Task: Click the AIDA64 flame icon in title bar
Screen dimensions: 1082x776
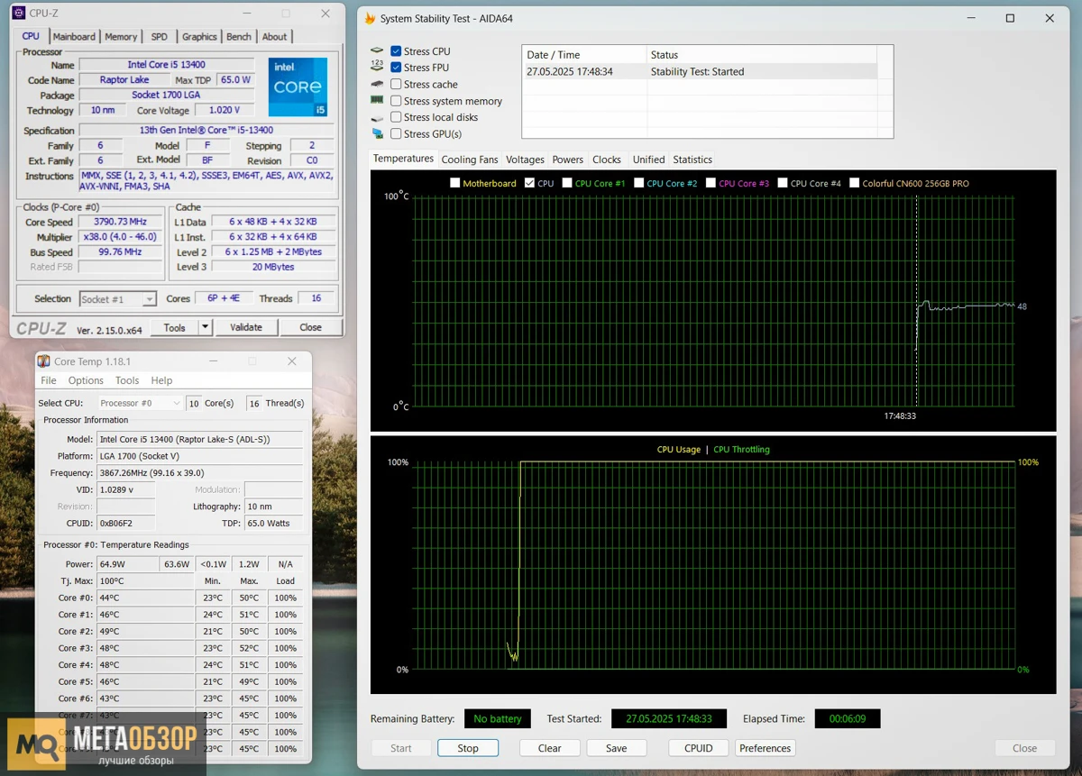Action: click(x=370, y=18)
